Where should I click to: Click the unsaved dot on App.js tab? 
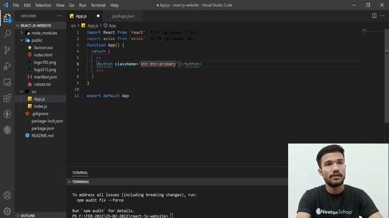click(x=98, y=16)
